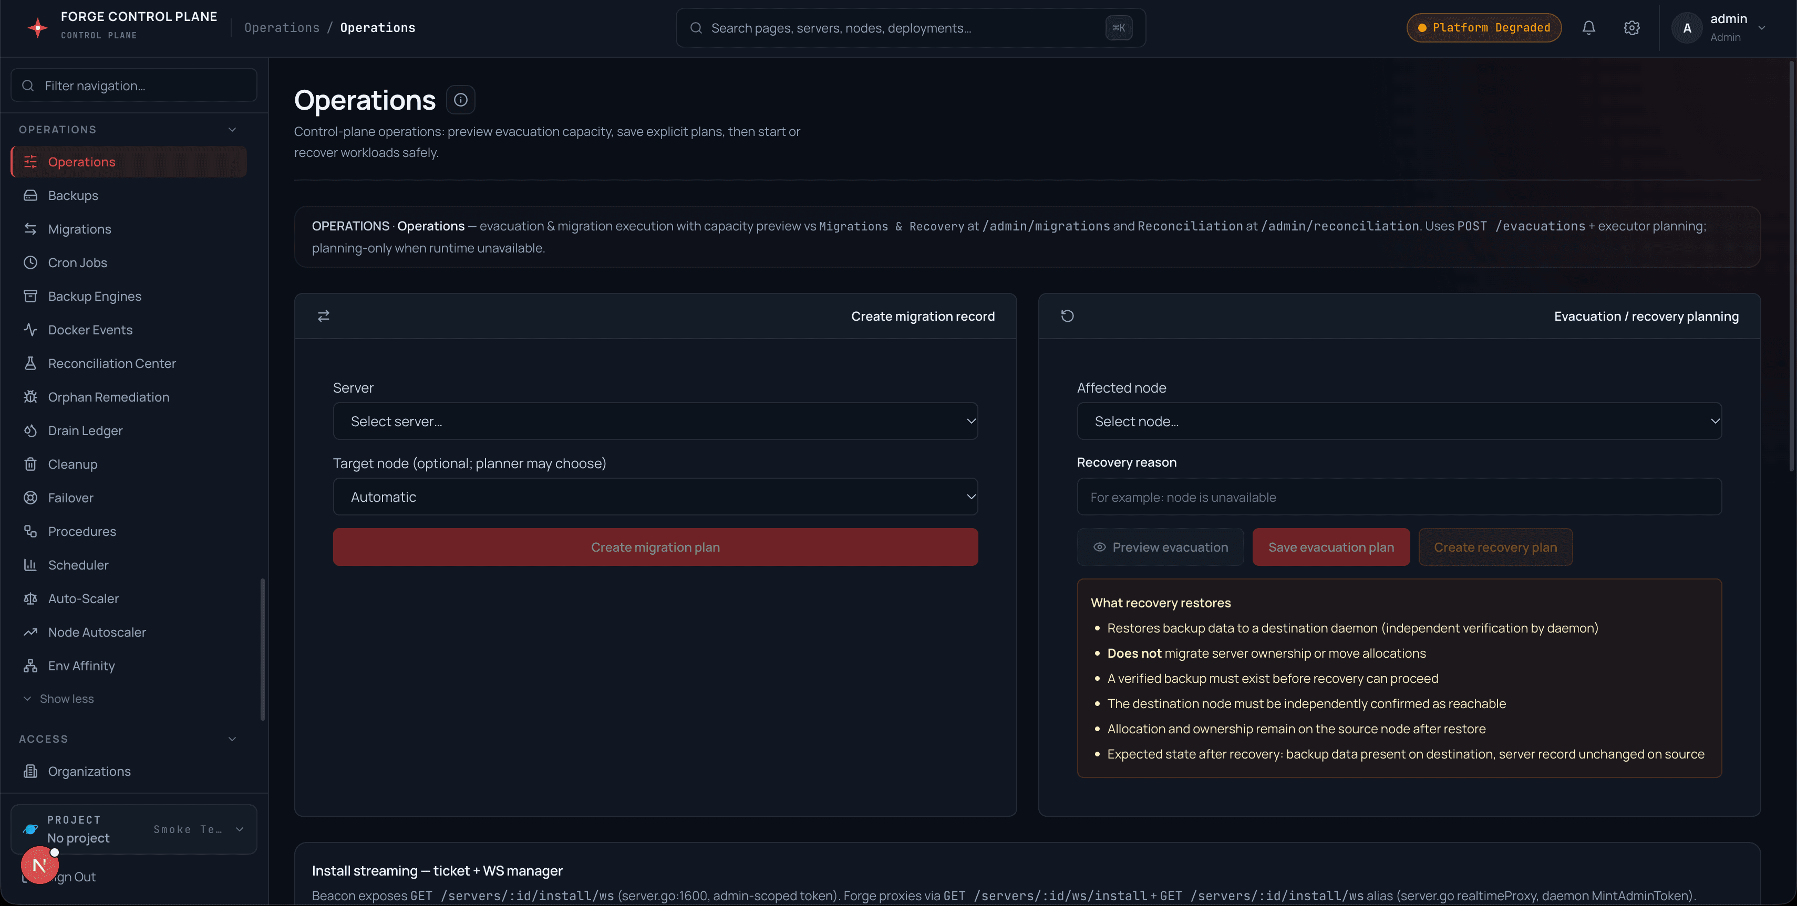
Task: Focus the Filter navigation field
Action: [134, 85]
